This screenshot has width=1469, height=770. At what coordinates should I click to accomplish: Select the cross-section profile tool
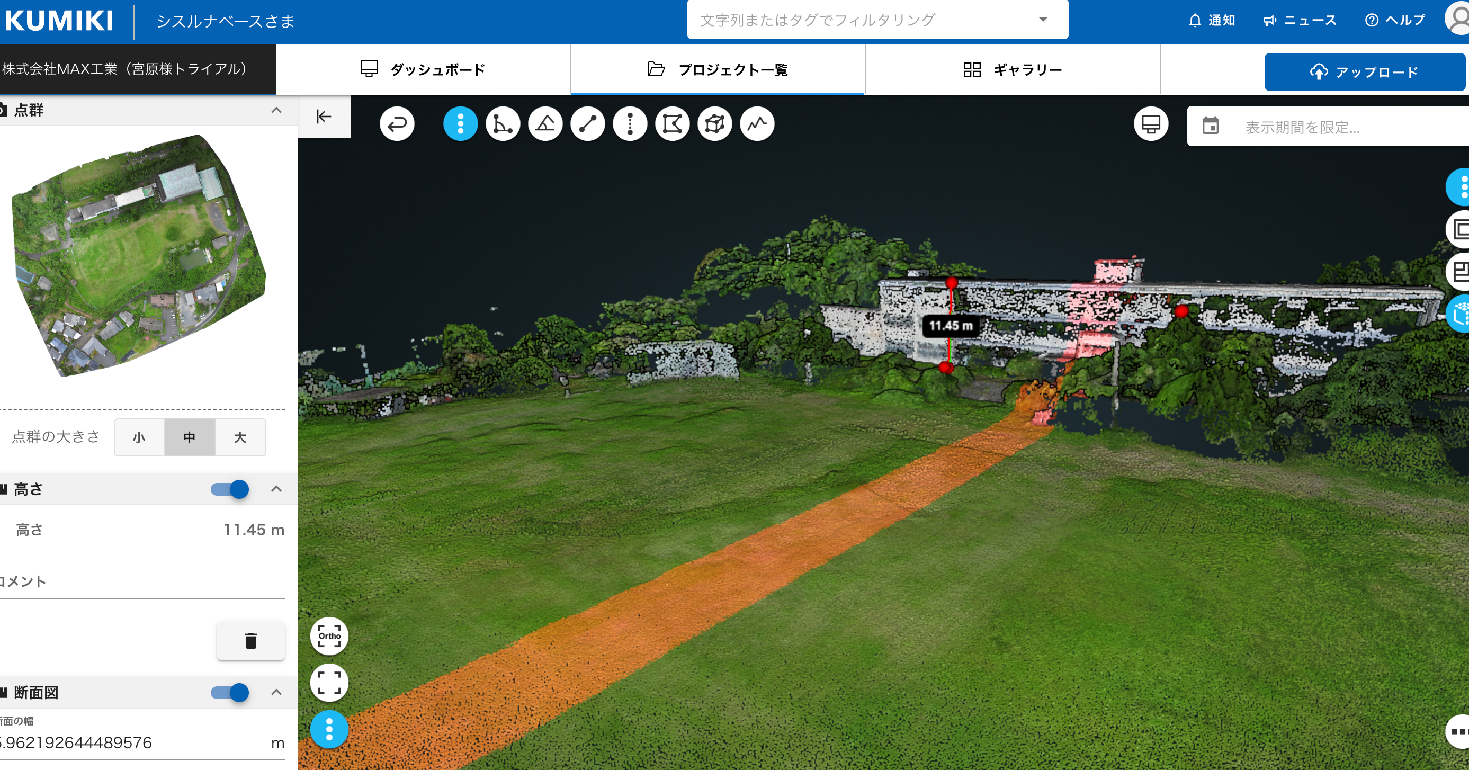[x=757, y=124]
